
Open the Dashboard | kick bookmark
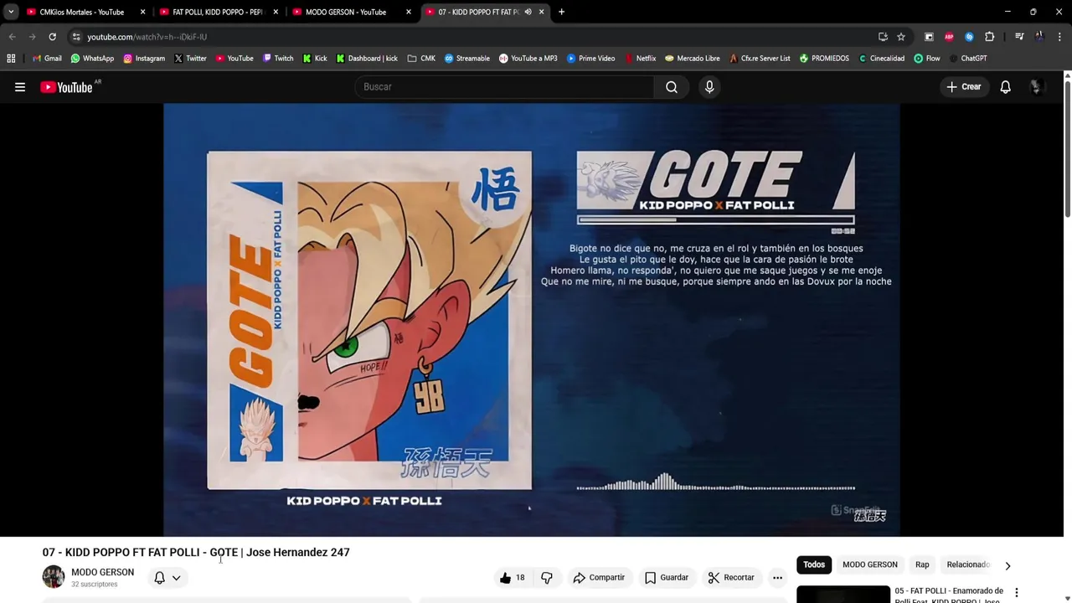click(x=367, y=59)
